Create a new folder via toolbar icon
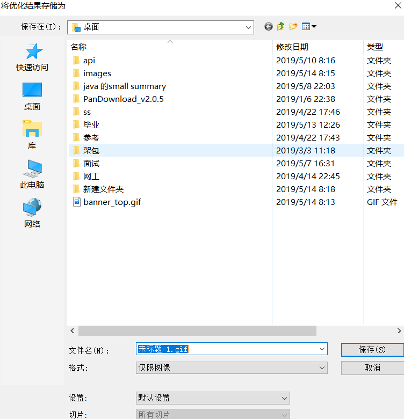The width and height of the screenshot is (404, 419). click(293, 27)
